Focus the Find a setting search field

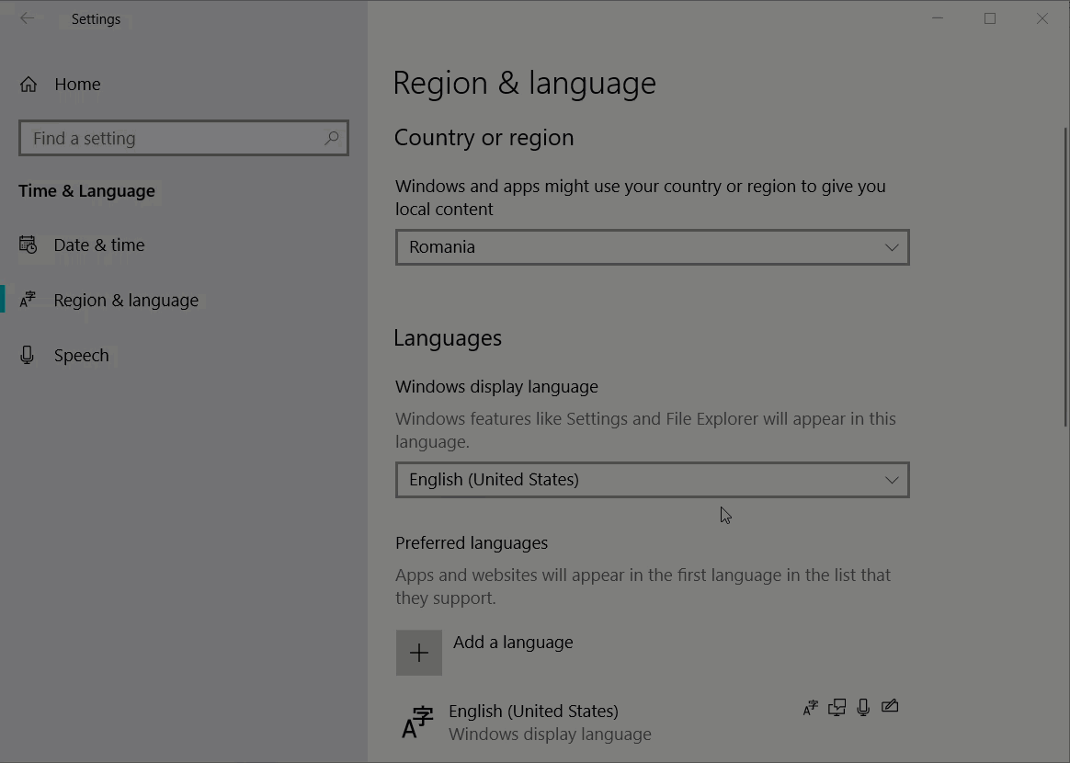pos(175,139)
